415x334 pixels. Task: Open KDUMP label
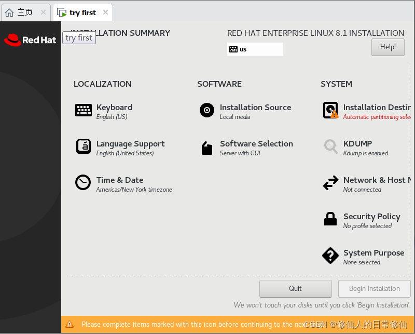coord(357,144)
